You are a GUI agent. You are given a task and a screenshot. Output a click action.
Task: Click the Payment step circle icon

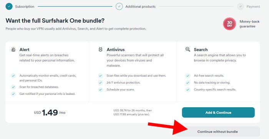click(241, 7)
